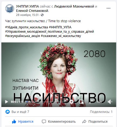
Task: Change playback speed 1.0x
Action: tap(99, 102)
